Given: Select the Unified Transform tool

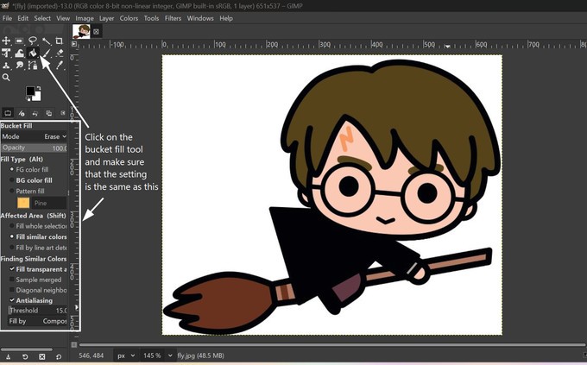Looking at the screenshot, I should click(x=6, y=53).
